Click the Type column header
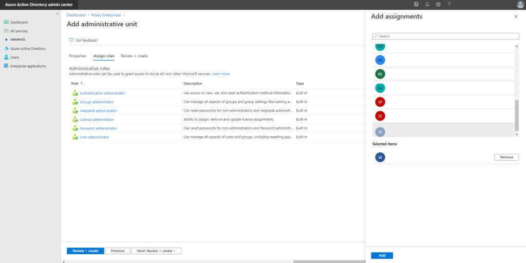Image resolution: width=526 pixels, height=263 pixels. [x=299, y=83]
